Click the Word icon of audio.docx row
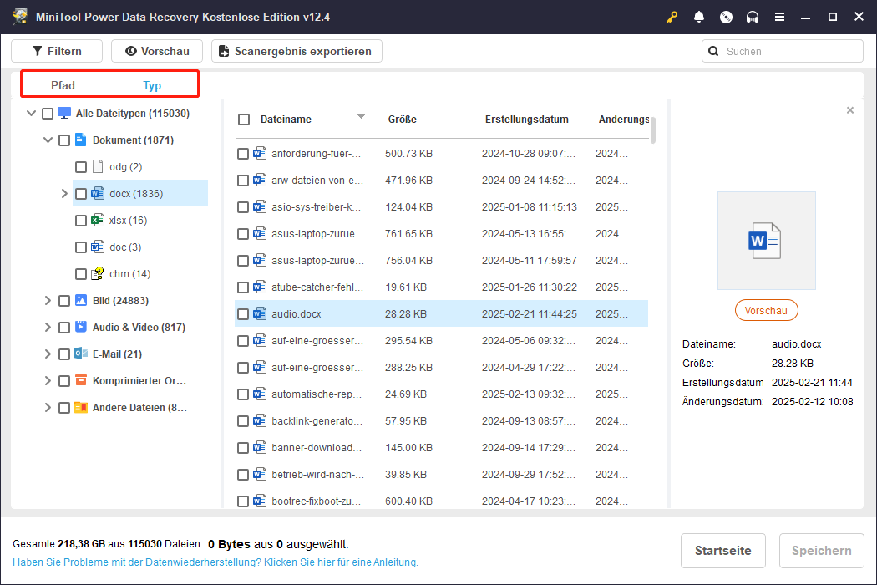The width and height of the screenshot is (877, 585). (x=260, y=314)
